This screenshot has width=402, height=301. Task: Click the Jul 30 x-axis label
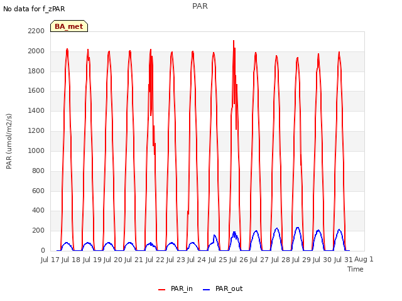pyautogui.click(x=322, y=260)
